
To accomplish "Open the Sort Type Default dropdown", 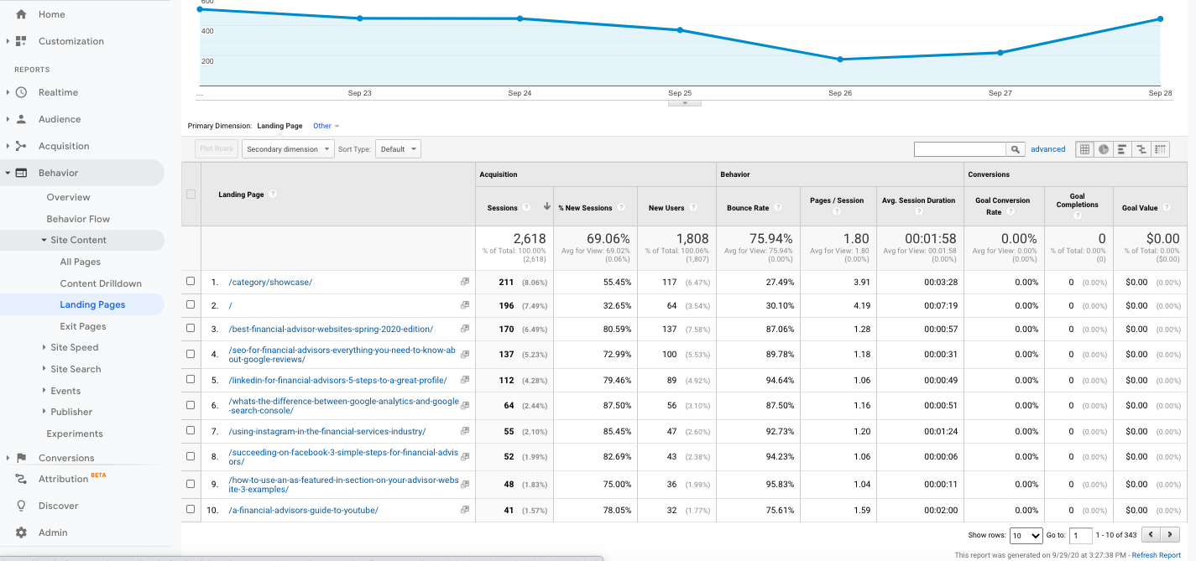I will tap(398, 149).
